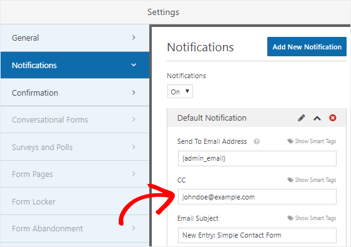
Task: Click the Default Notification title text
Action: point(212,118)
